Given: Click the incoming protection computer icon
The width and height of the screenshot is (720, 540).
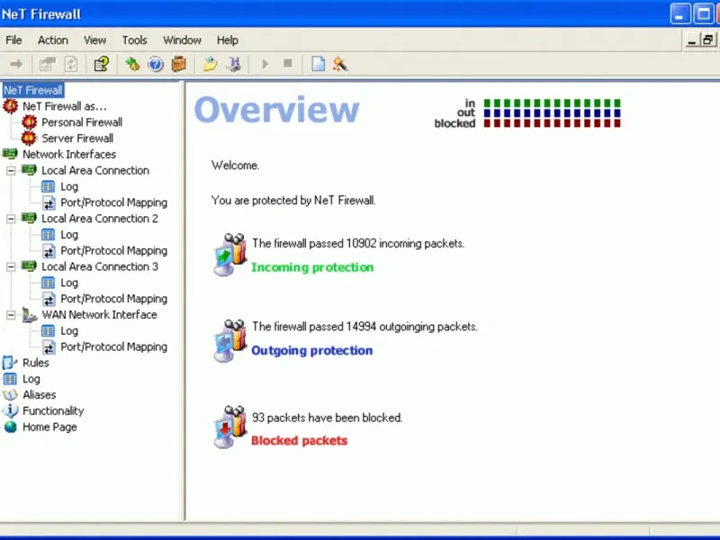Looking at the screenshot, I should click(230, 255).
